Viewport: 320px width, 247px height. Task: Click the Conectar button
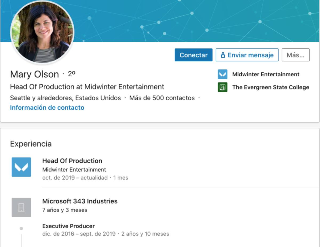pos(193,55)
